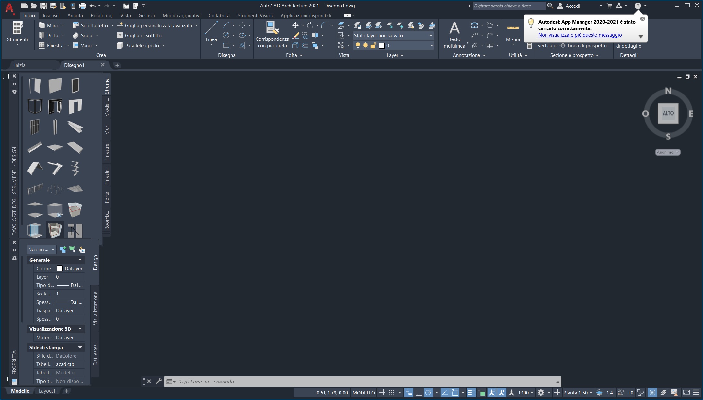Image resolution: width=703 pixels, height=400 pixels.
Task: Click Non visualizzare più questo messaggio link
Action: pos(580,35)
